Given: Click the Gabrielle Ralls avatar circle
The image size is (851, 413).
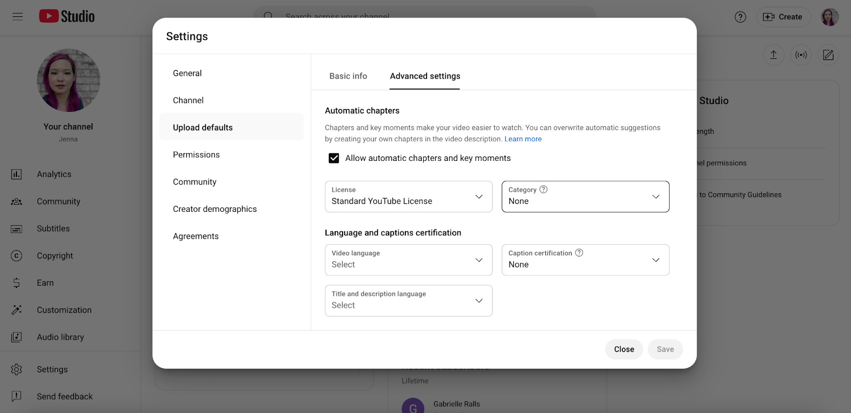Looking at the screenshot, I should (x=413, y=407).
